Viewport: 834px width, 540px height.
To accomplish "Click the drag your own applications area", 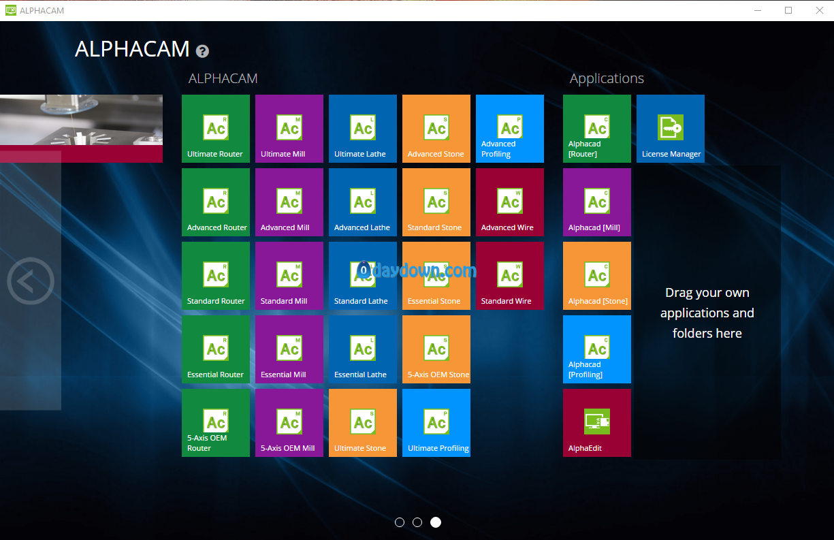I will (707, 313).
